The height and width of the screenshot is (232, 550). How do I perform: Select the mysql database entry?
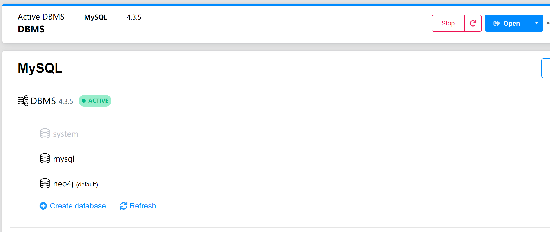coord(64,159)
